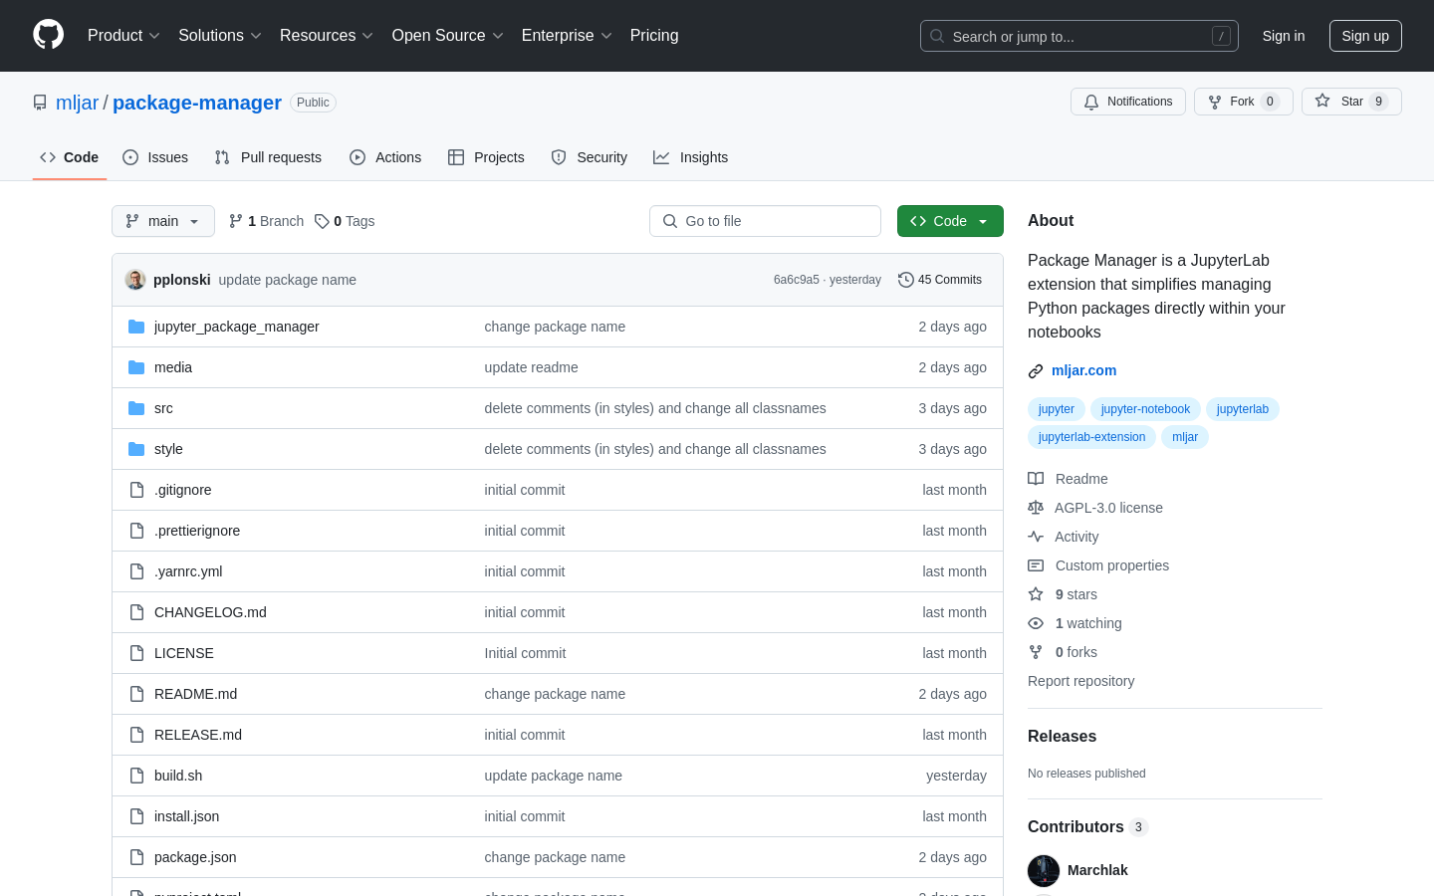Focus the Search or jump to field
Image resolution: width=1434 pixels, height=896 pixels.
click(1079, 36)
